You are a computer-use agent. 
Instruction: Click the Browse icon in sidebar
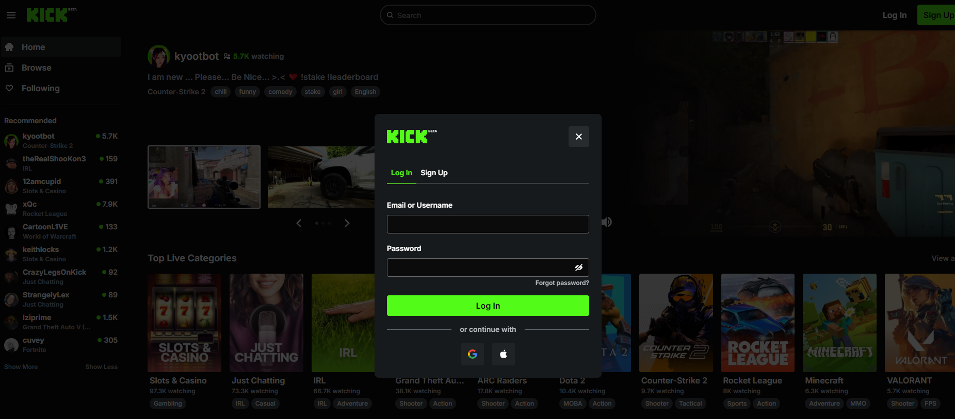pyautogui.click(x=9, y=68)
